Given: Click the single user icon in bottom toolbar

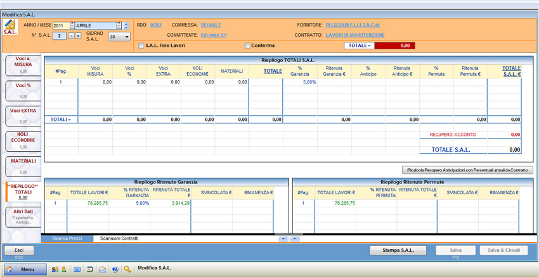Looking at the screenshot, I should click(x=64, y=269).
